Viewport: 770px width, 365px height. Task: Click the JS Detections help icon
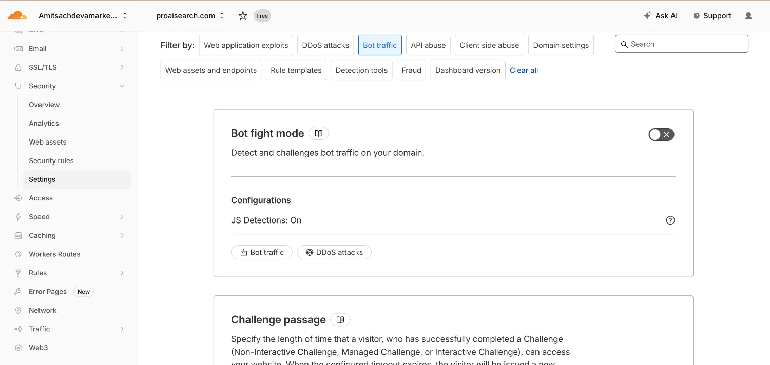[x=670, y=220]
